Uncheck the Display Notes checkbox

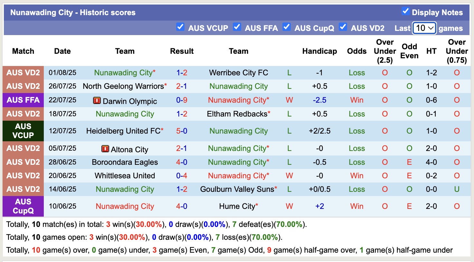coord(405,11)
